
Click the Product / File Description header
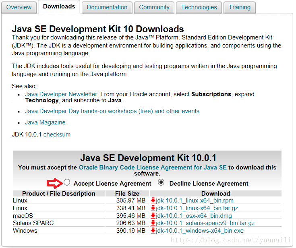pos(59,194)
